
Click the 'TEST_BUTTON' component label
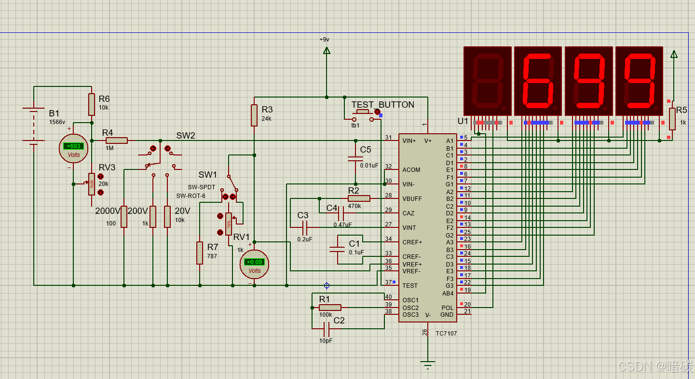[383, 105]
